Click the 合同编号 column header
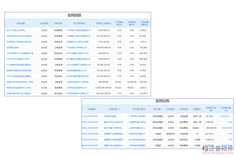Image resolution: width=236 pixels, height=157 pixels. point(91,109)
